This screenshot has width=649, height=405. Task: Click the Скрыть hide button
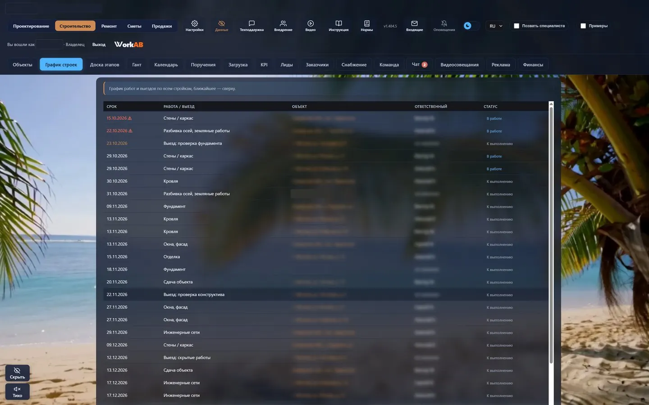coord(18,373)
